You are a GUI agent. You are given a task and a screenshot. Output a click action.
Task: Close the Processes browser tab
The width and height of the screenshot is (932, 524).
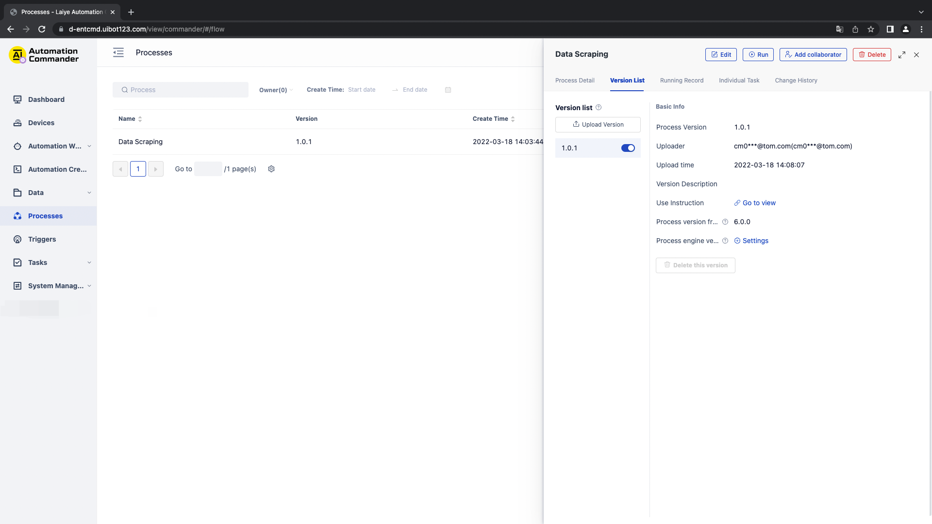(x=113, y=12)
